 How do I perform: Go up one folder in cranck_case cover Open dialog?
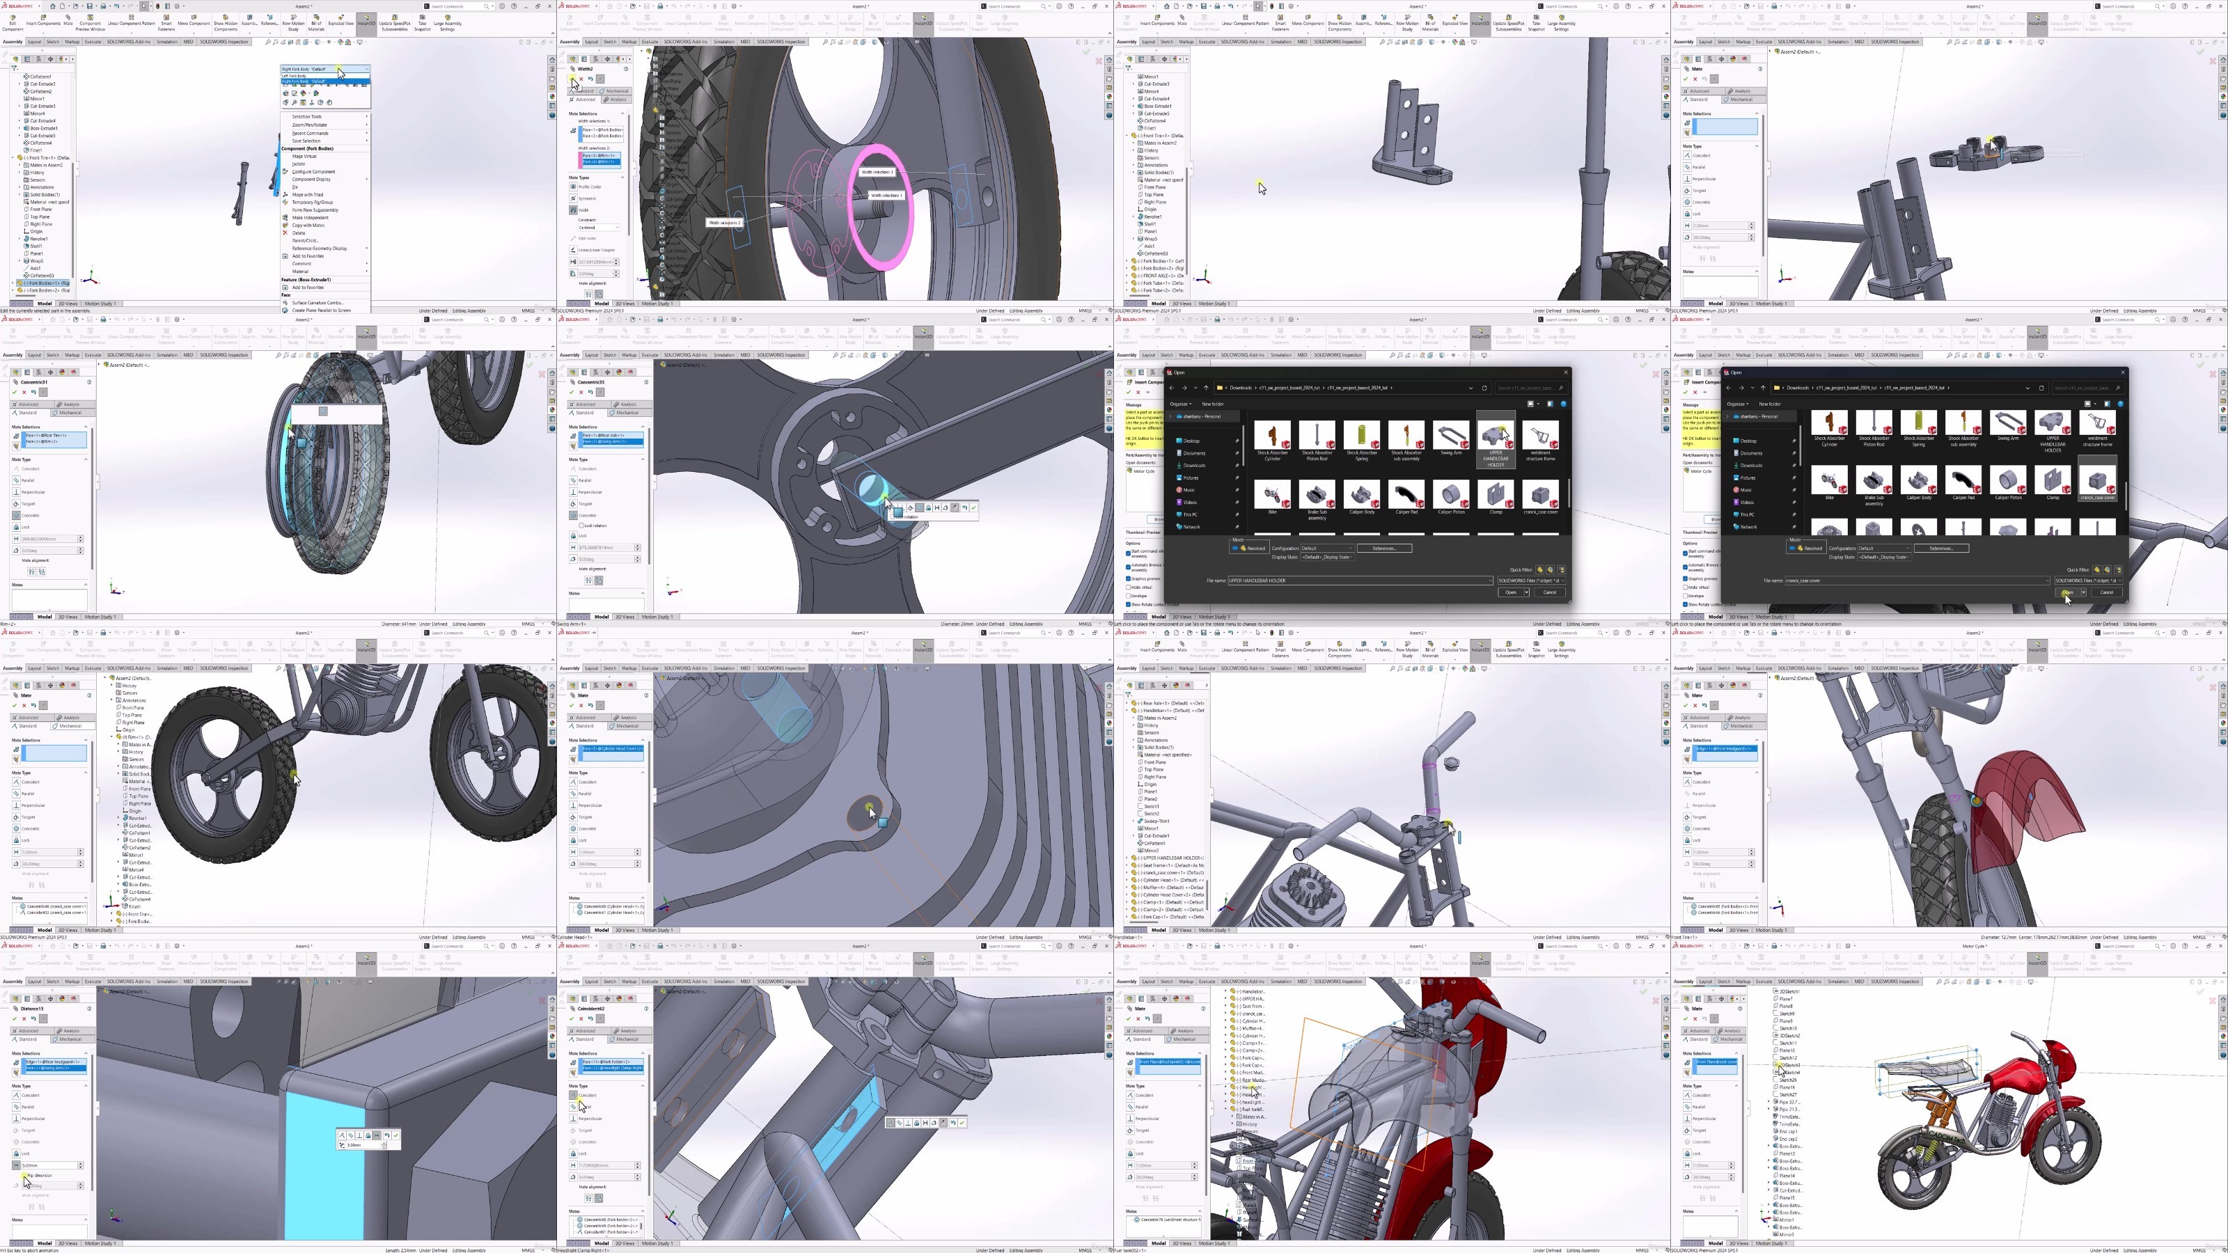tap(1763, 388)
